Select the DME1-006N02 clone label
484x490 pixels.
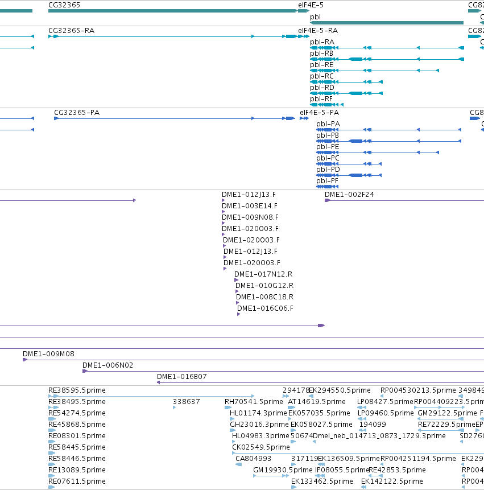(x=107, y=365)
